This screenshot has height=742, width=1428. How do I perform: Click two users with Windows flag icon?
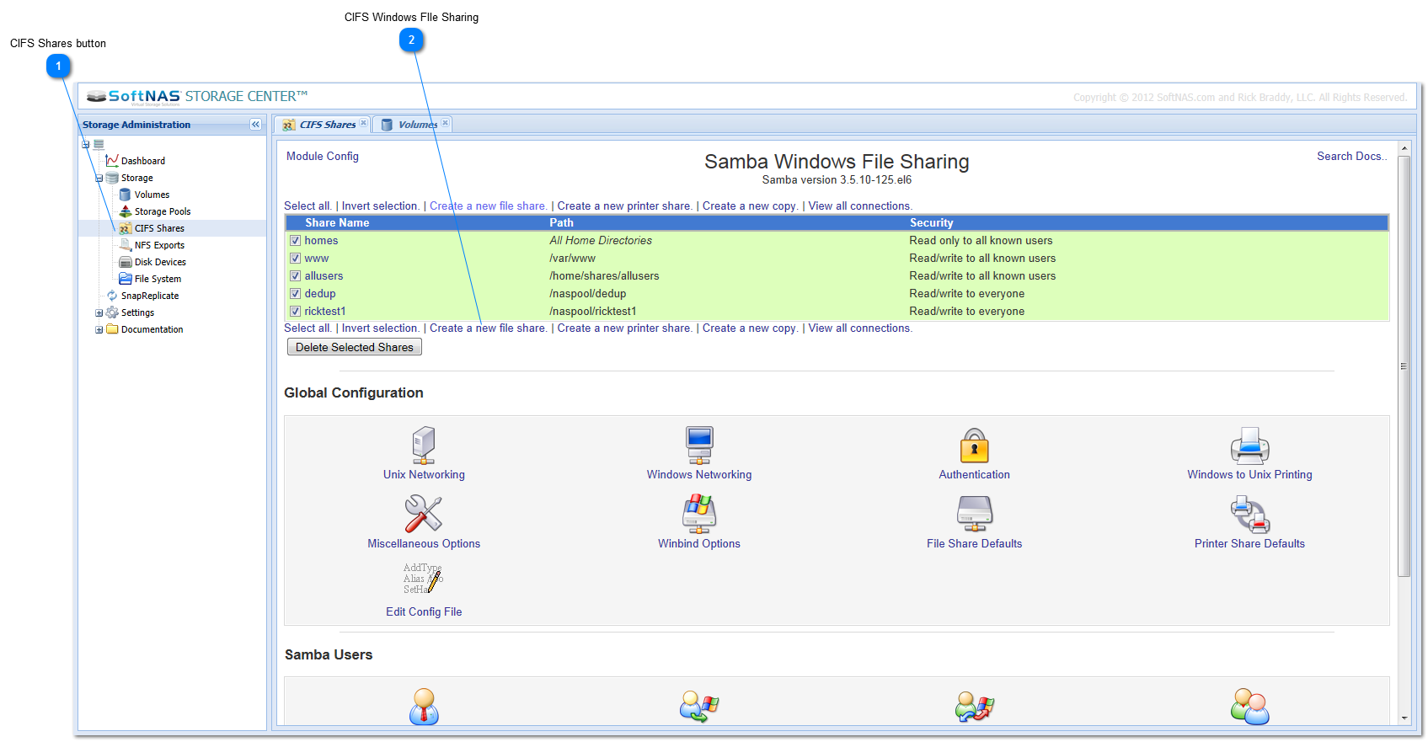pyautogui.click(x=975, y=707)
